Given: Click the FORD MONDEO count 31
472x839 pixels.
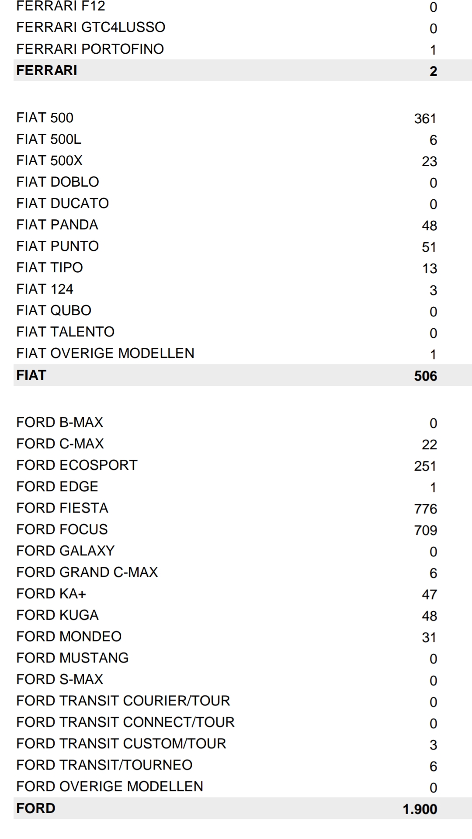Looking at the screenshot, I should click(429, 637).
